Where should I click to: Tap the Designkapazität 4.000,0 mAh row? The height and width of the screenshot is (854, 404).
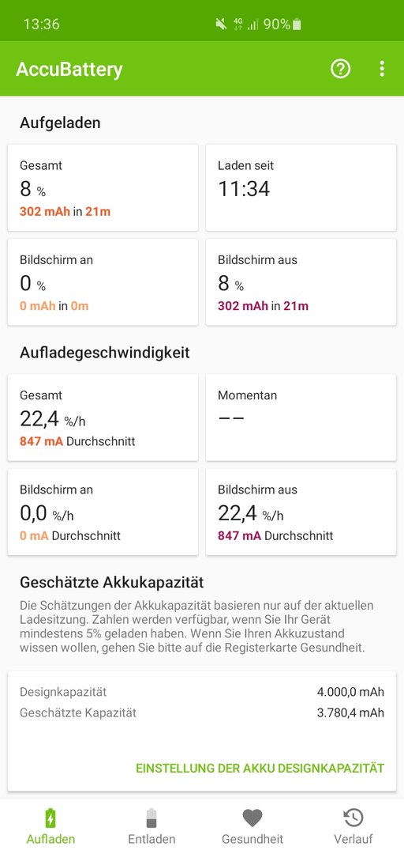pos(202,692)
